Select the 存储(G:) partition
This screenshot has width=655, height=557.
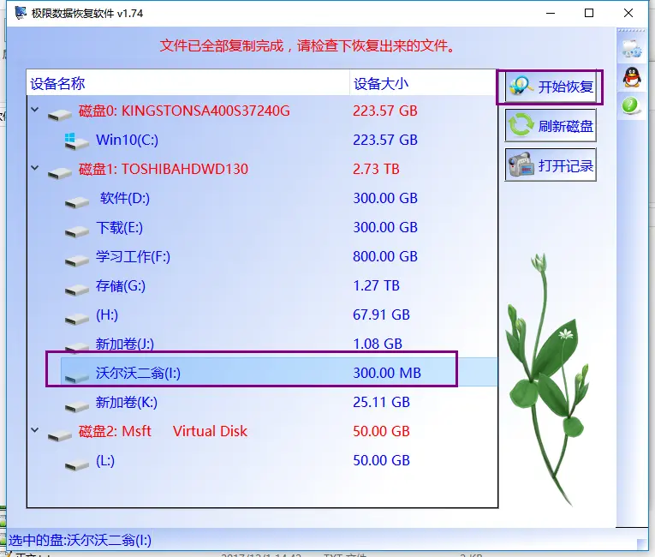[x=262, y=285]
